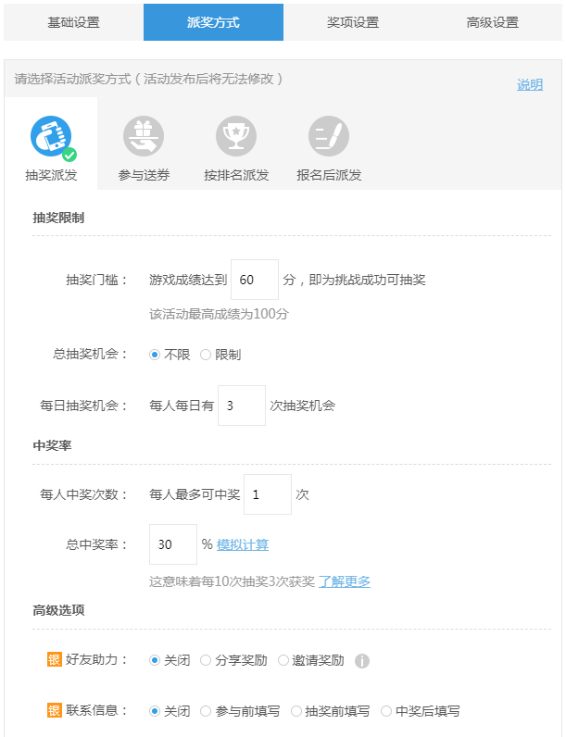Open the 说明 link

[530, 84]
